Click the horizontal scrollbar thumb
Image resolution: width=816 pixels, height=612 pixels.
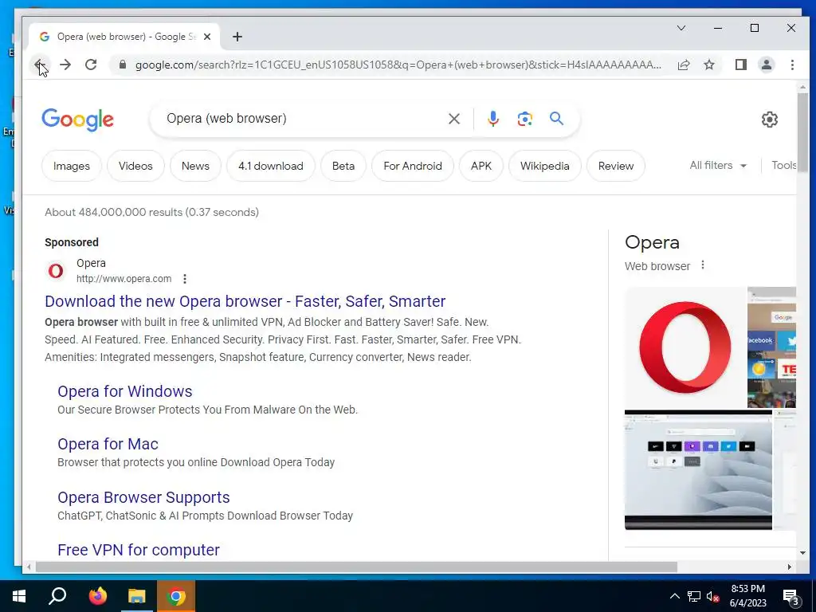(356, 567)
